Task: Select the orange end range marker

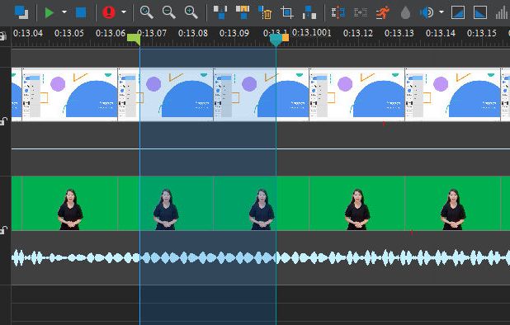Action: coord(286,38)
